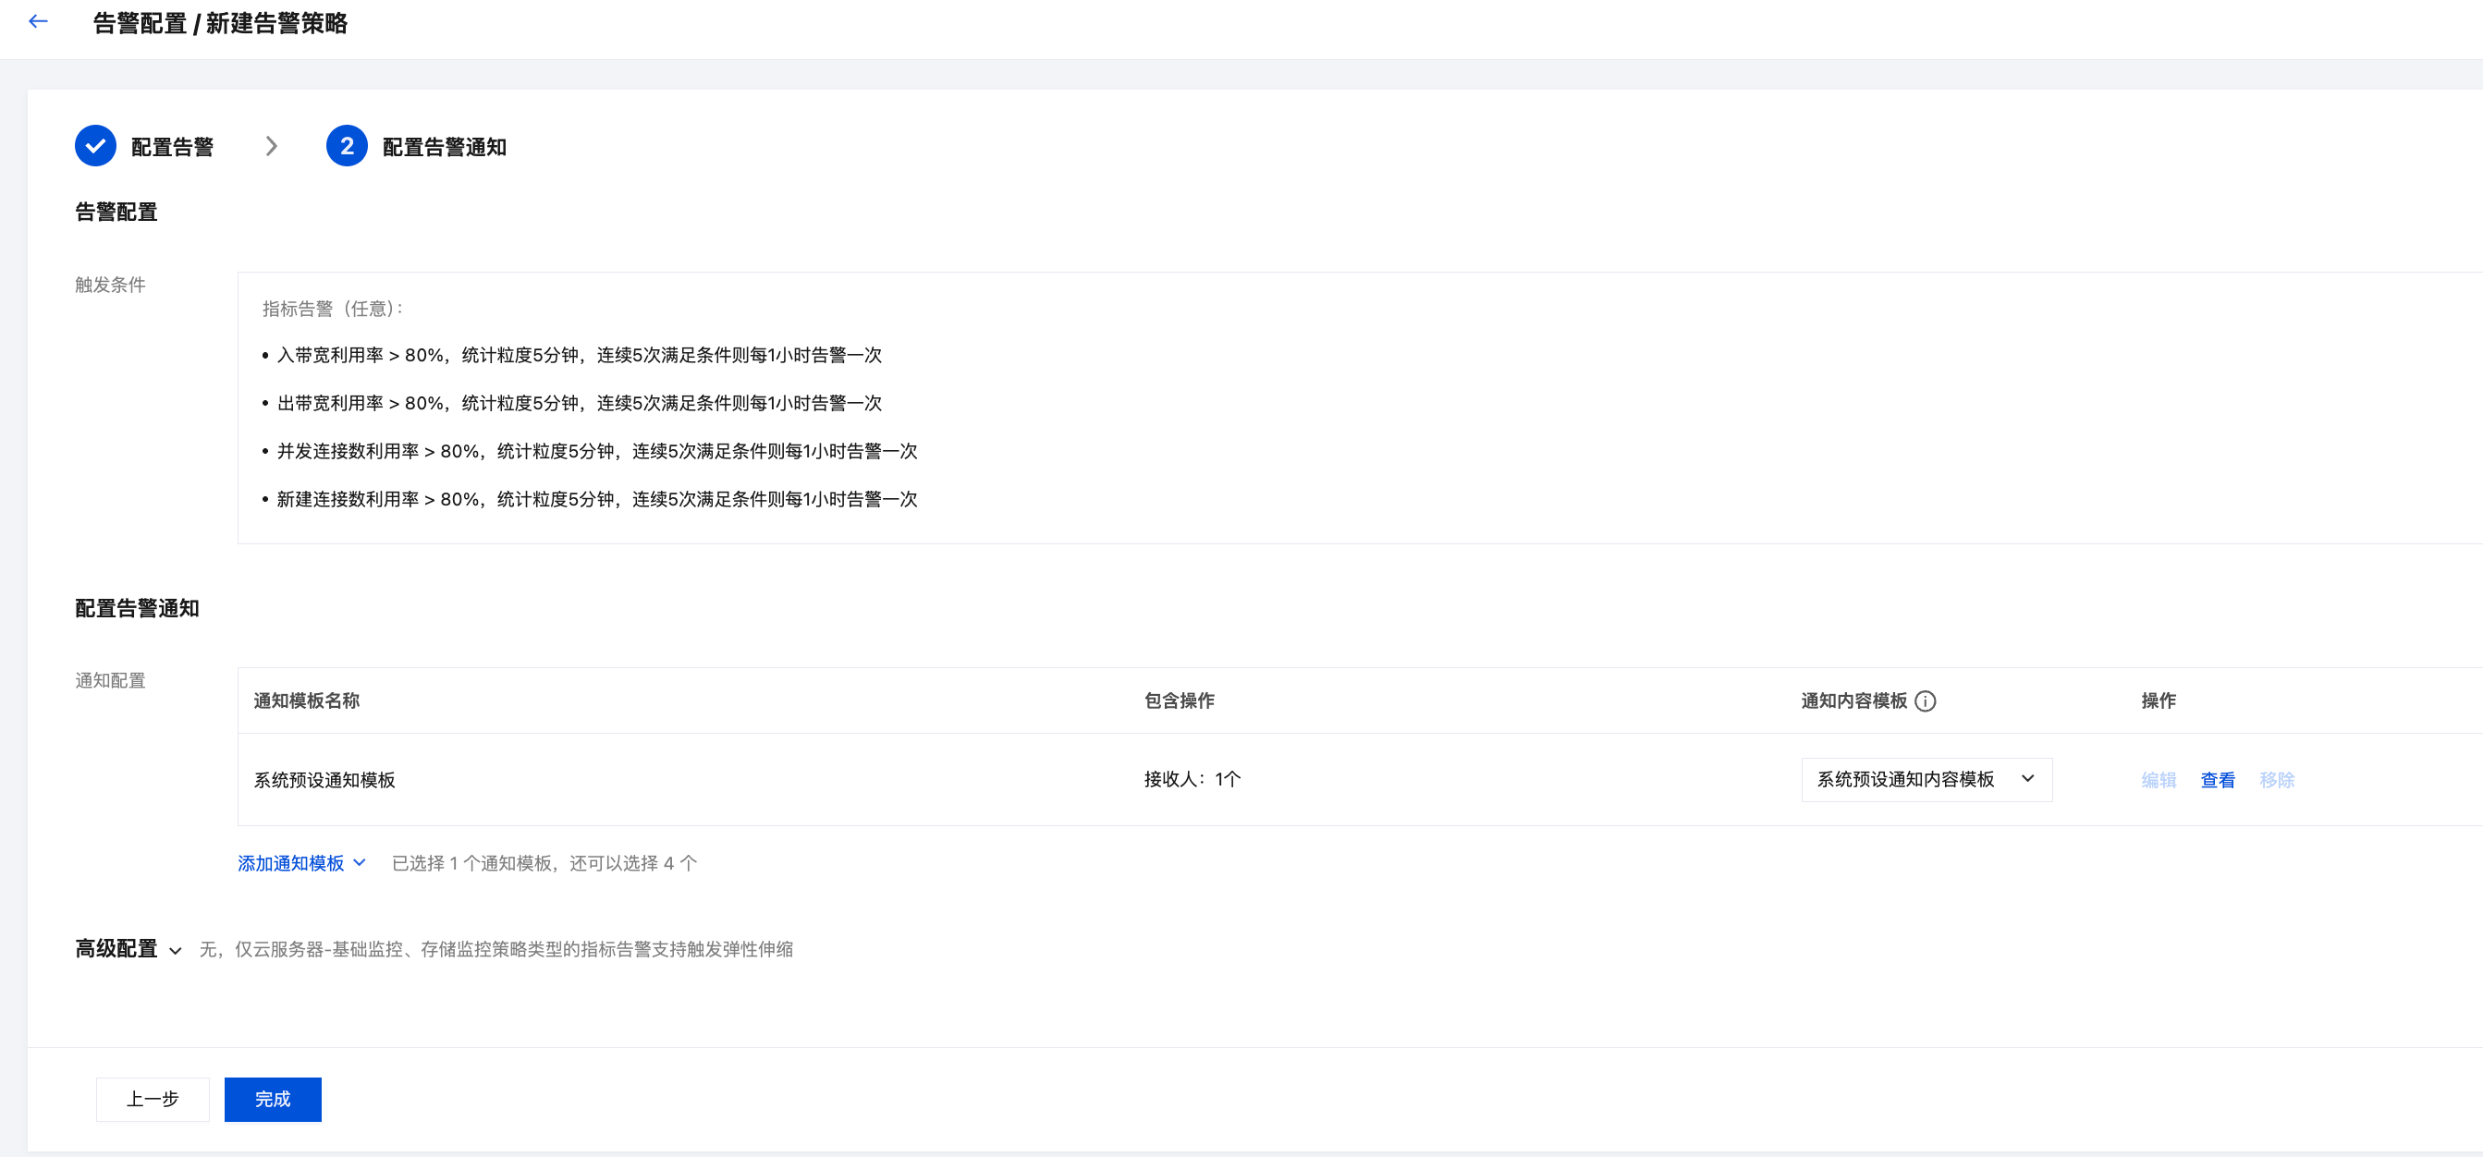Click the completed step checkmark icon
The image size is (2483, 1157).
click(x=95, y=145)
